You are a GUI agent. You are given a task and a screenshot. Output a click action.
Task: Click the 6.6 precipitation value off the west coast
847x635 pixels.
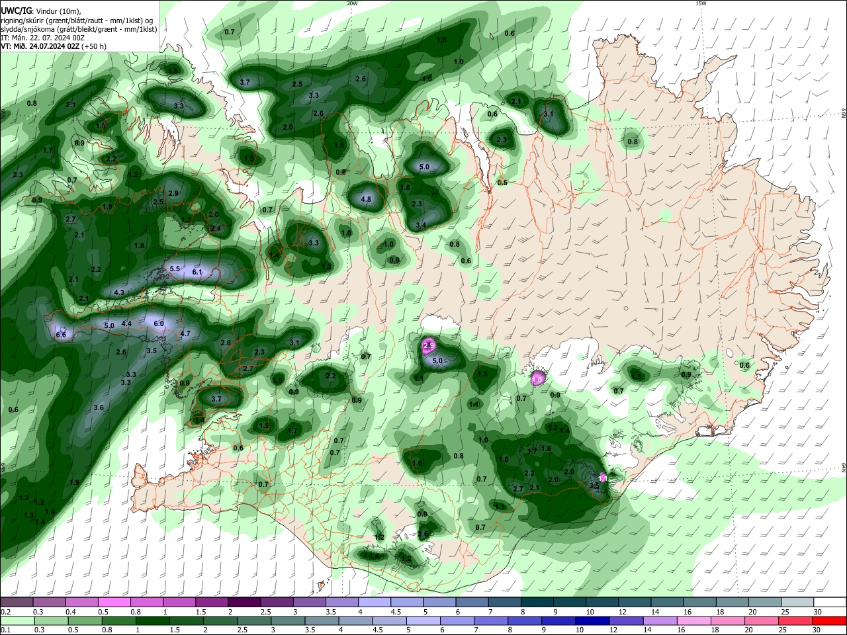[x=62, y=335]
